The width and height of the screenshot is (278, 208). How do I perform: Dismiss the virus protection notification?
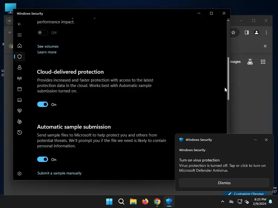click(224, 183)
